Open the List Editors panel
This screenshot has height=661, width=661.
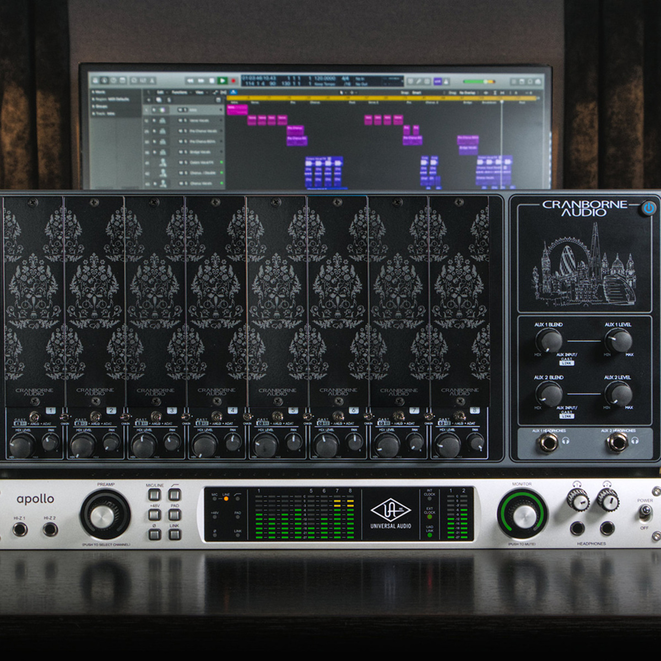click(513, 81)
